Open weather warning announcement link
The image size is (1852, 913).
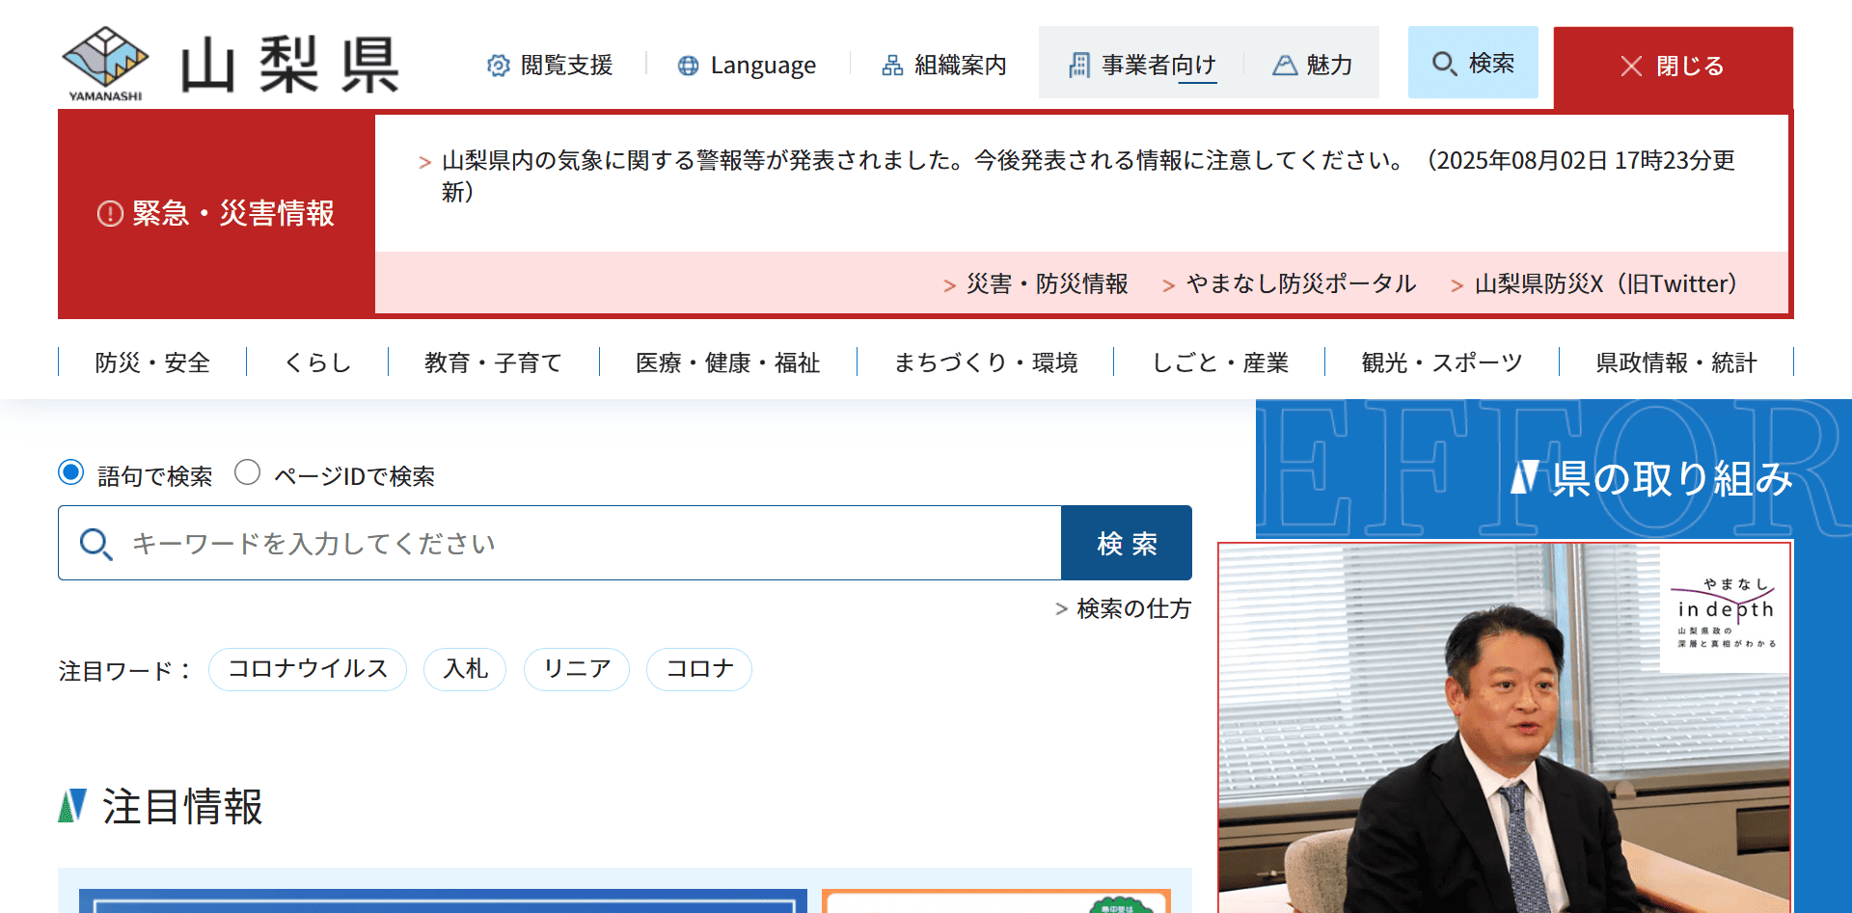[x=1087, y=175]
